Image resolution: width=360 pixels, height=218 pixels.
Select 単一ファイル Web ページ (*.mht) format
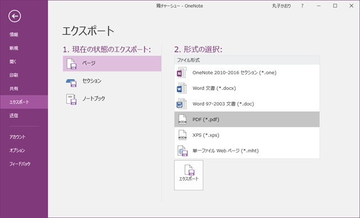[247, 151]
